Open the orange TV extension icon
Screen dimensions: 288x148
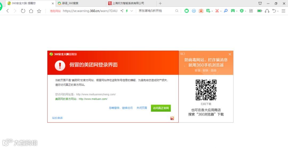(201, 11)
